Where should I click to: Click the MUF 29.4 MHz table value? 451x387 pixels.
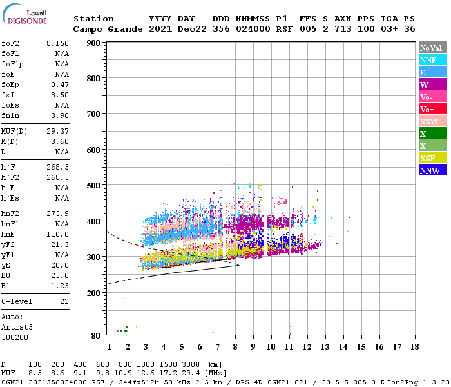pyautogui.click(x=191, y=373)
